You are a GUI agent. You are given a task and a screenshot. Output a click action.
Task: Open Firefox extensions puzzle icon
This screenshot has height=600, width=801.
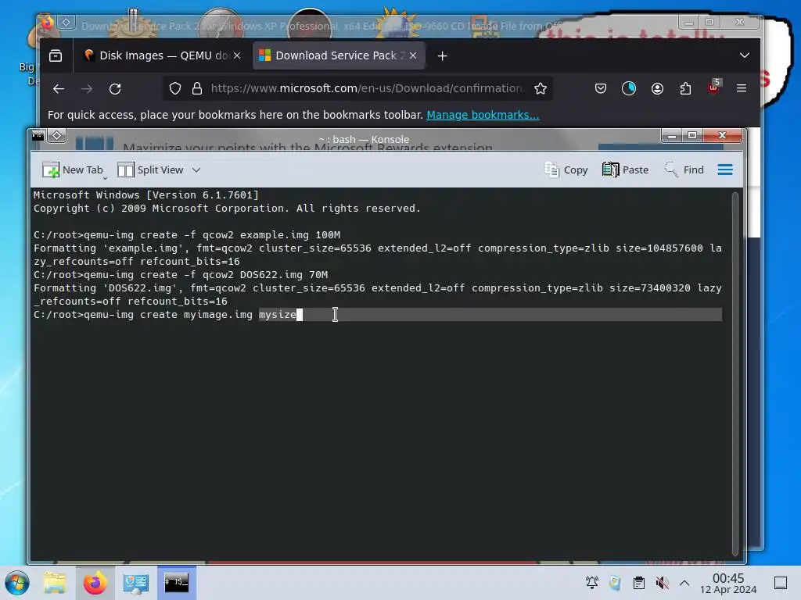685,89
